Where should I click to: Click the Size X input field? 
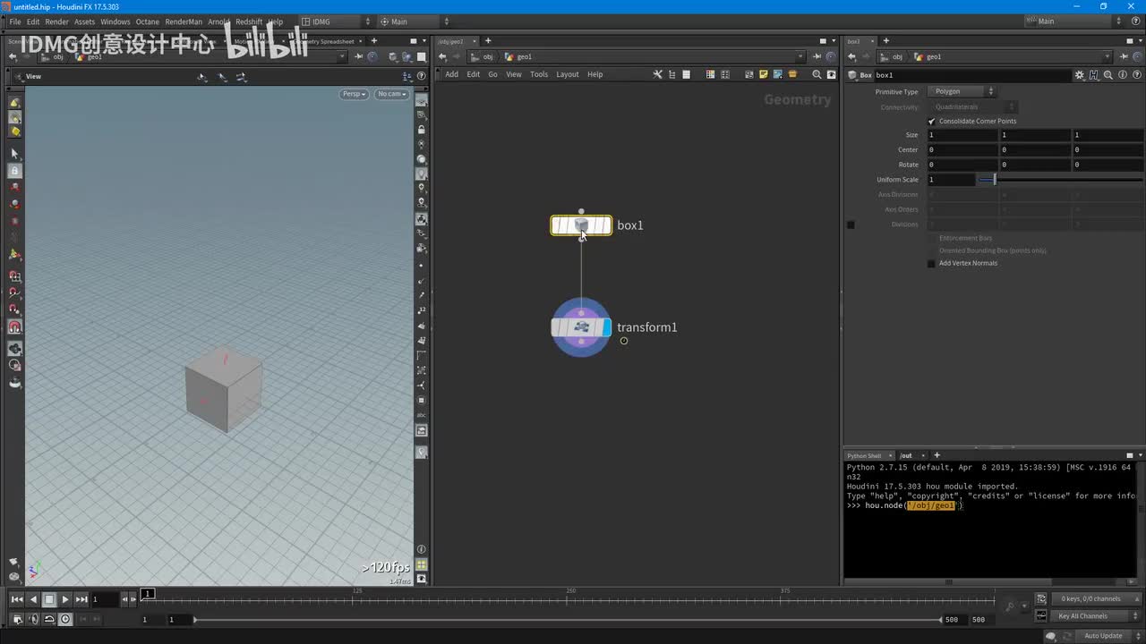point(962,135)
